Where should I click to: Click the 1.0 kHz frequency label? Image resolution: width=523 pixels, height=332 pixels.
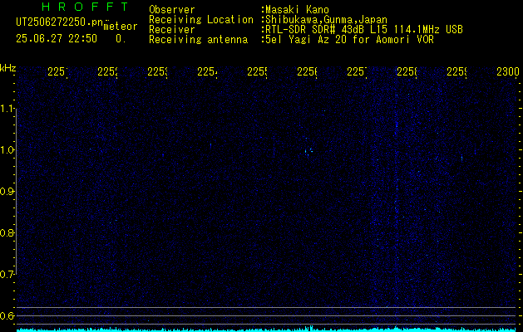click(x=7, y=150)
